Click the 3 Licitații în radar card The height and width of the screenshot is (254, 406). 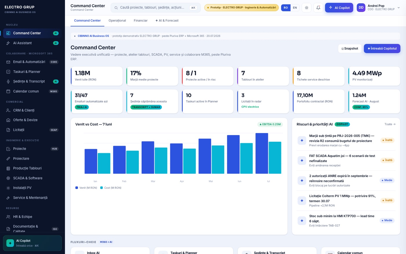tap(263, 101)
